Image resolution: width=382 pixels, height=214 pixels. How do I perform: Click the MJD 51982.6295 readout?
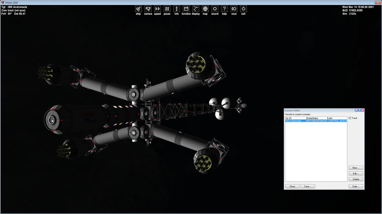click(352, 10)
